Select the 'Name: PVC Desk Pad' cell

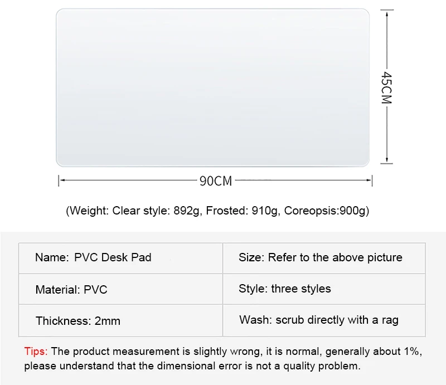coord(120,258)
